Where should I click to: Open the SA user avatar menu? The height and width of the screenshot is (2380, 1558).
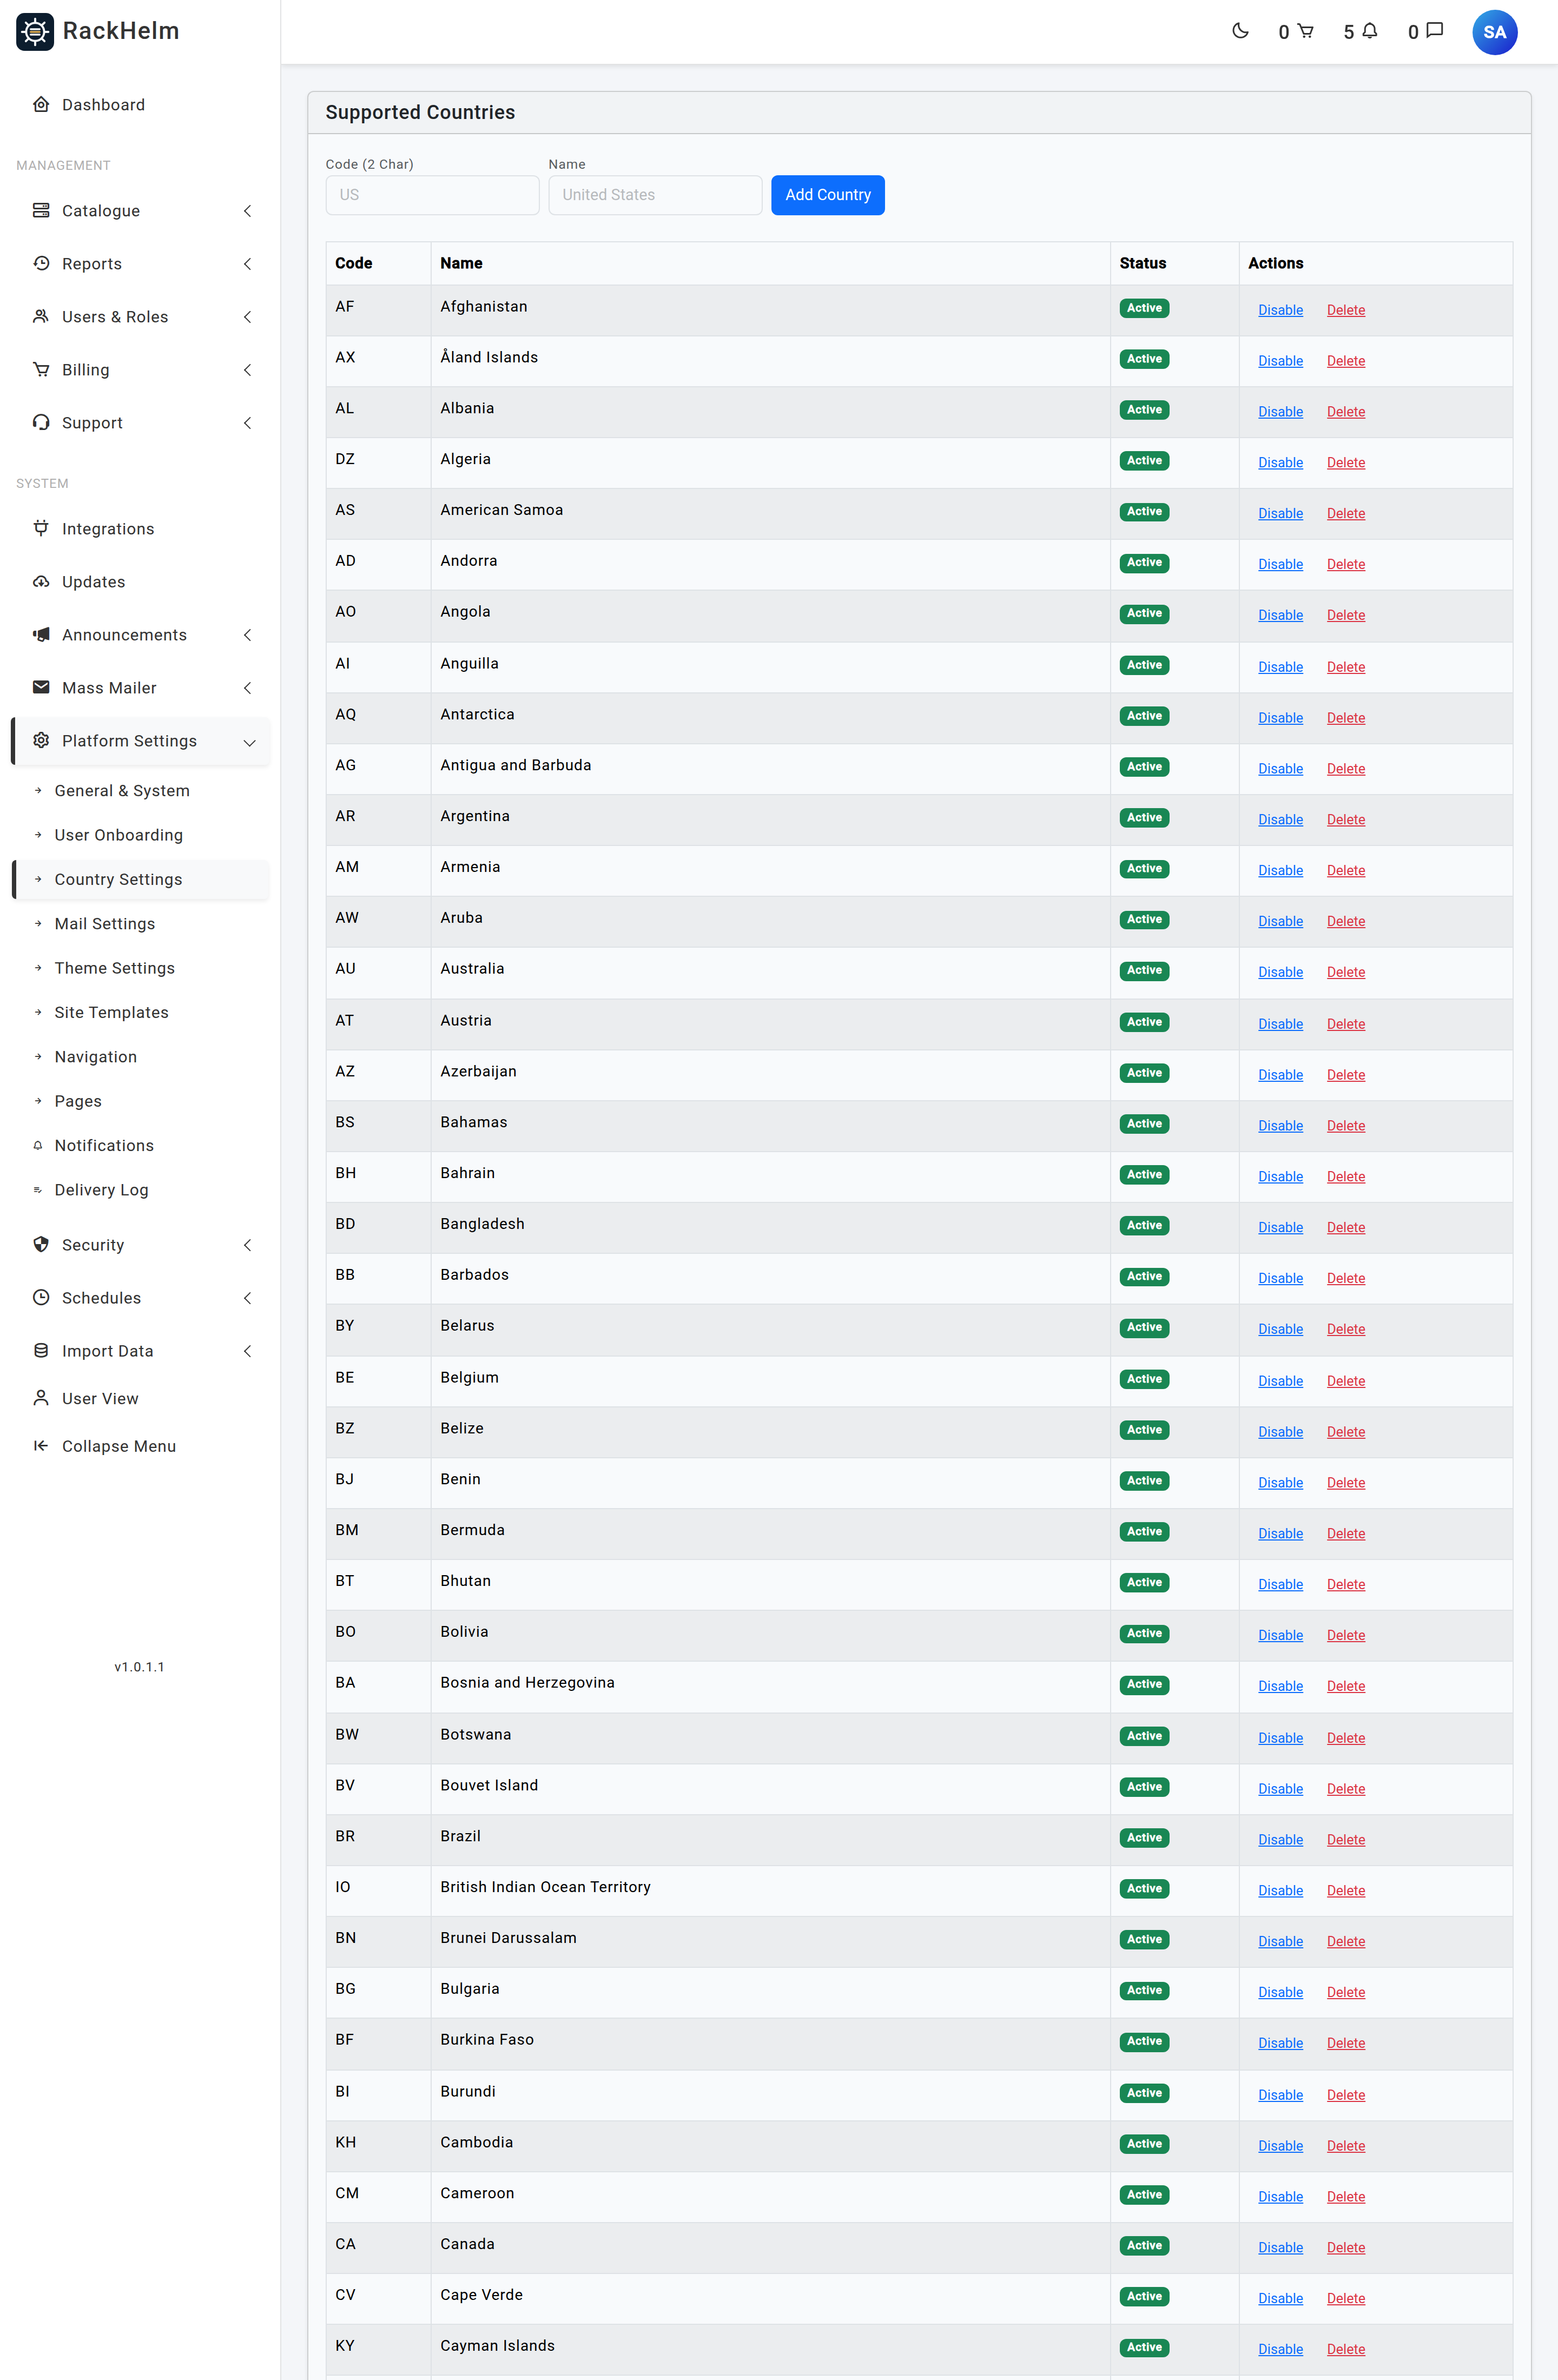pyautogui.click(x=1494, y=32)
